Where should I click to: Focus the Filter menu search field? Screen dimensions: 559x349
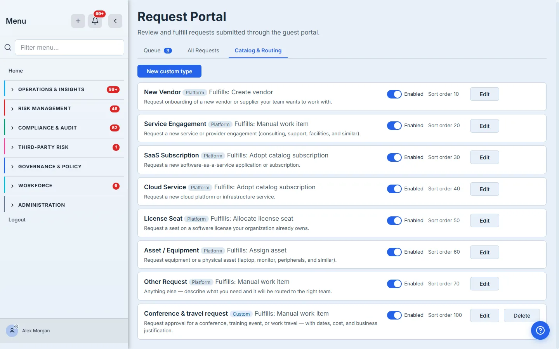click(x=69, y=47)
